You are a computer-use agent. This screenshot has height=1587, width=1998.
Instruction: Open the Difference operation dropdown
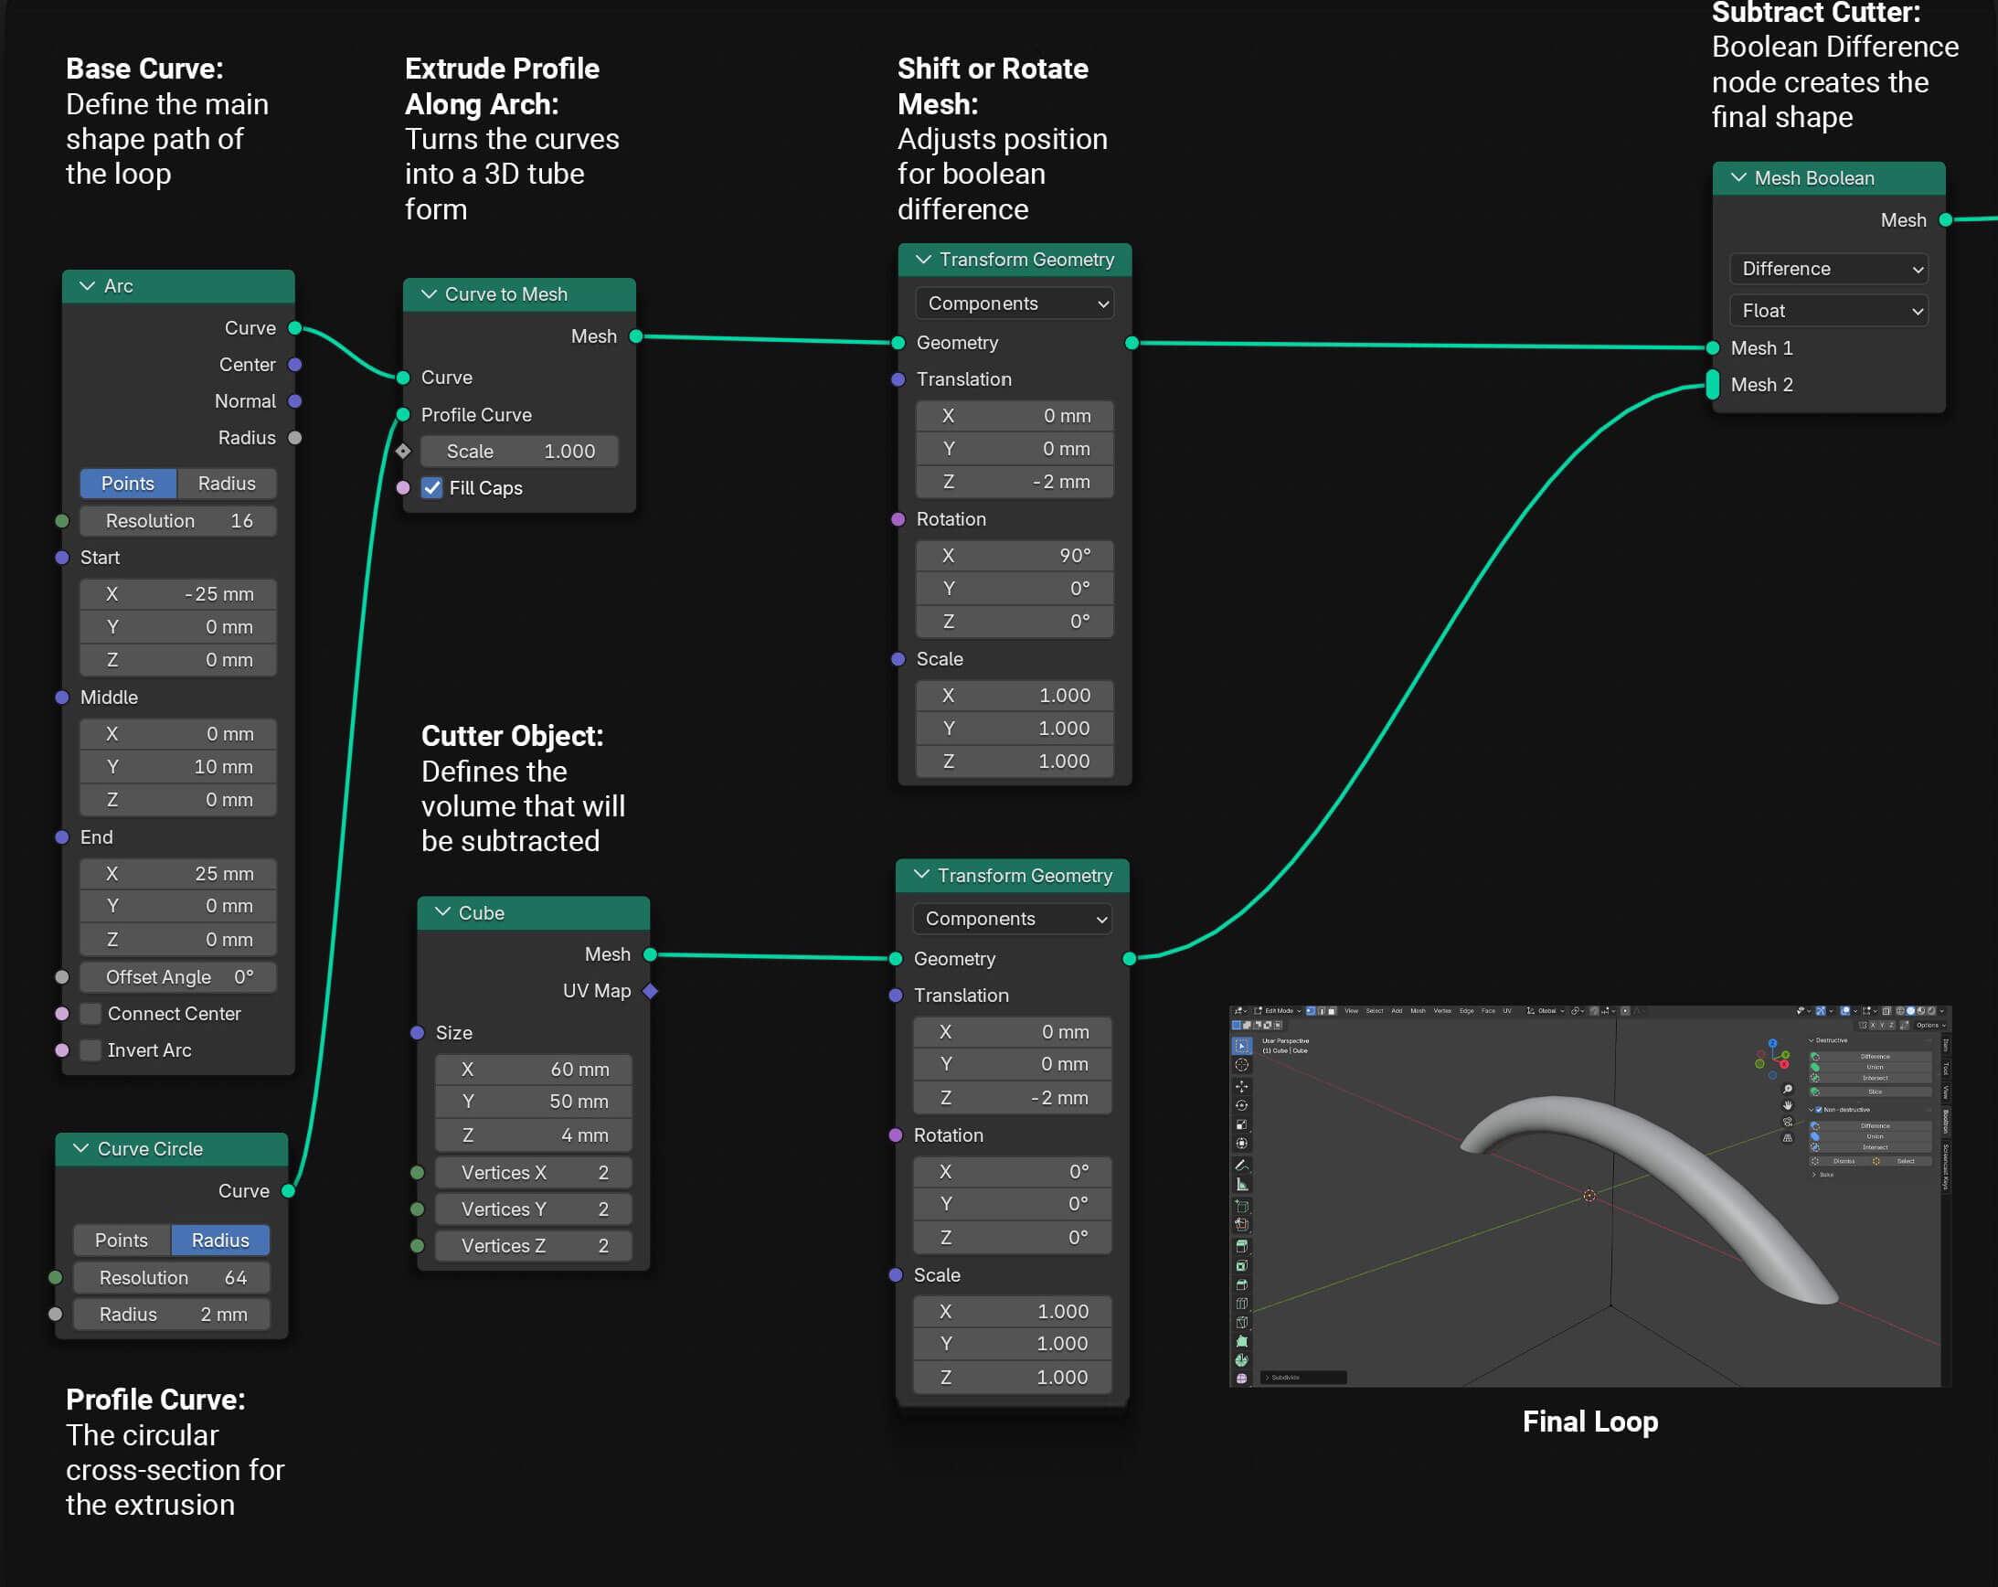tap(1828, 269)
